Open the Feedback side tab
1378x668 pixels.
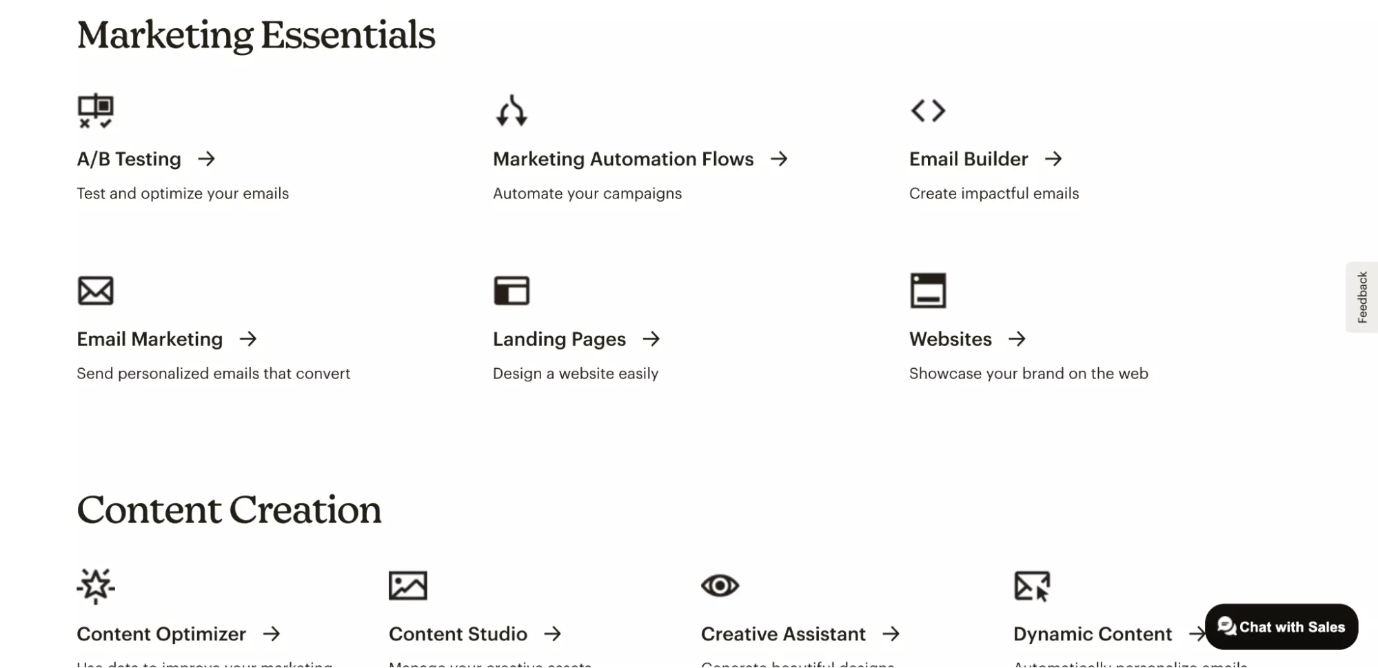pyautogui.click(x=1361, y=297)
